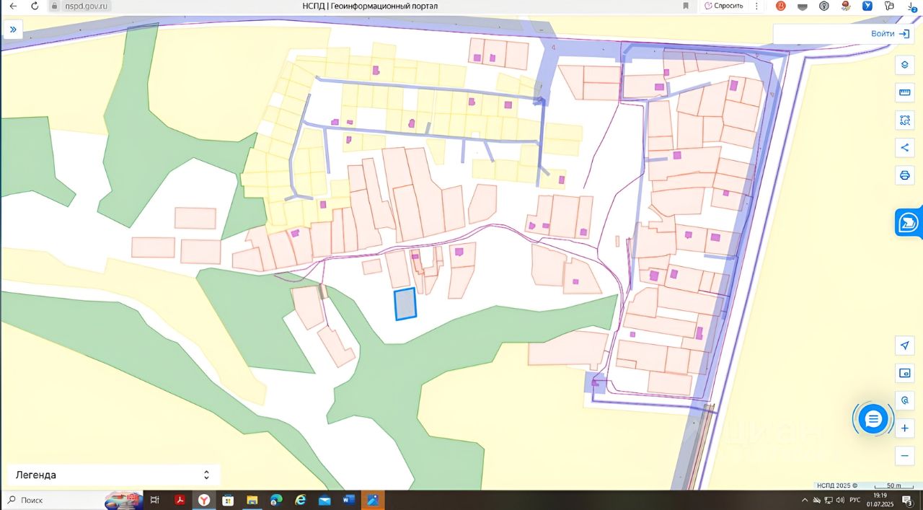The width and height of the screenshot is (923, 510).
Task: Bookmark the page with the bookmark icon
Action: click(686, 6)
